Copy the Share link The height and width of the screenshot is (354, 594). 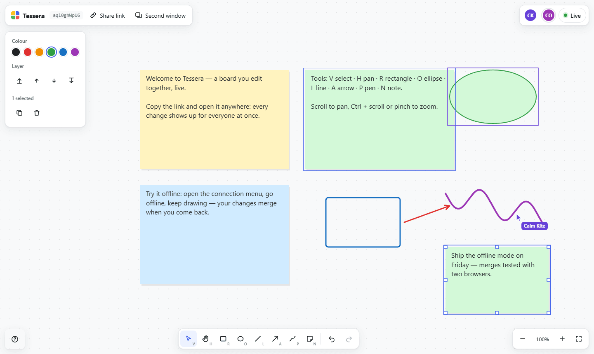point(108,16)
